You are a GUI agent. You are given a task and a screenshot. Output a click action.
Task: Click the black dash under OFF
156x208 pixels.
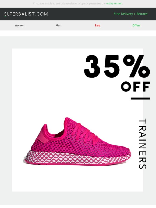pos(140,99)
